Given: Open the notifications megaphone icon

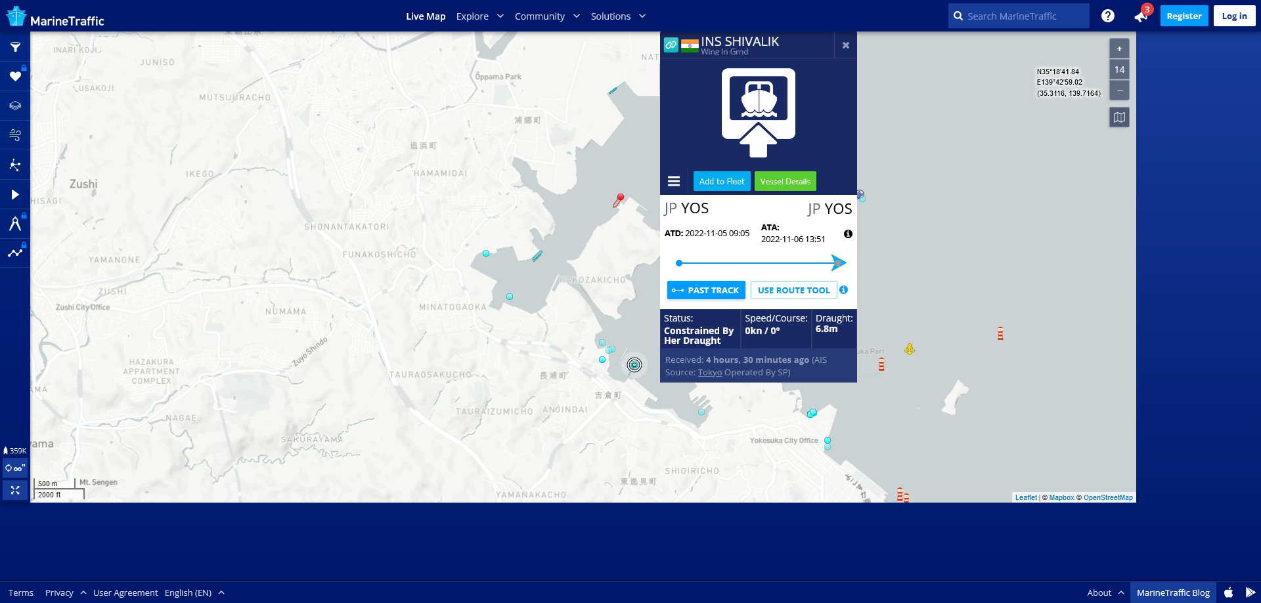Looking at the screenshot, I should (x=1141, y=16).
